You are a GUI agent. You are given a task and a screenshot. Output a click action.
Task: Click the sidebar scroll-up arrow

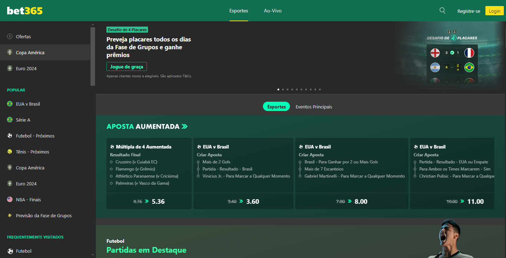tap(93, 24)
